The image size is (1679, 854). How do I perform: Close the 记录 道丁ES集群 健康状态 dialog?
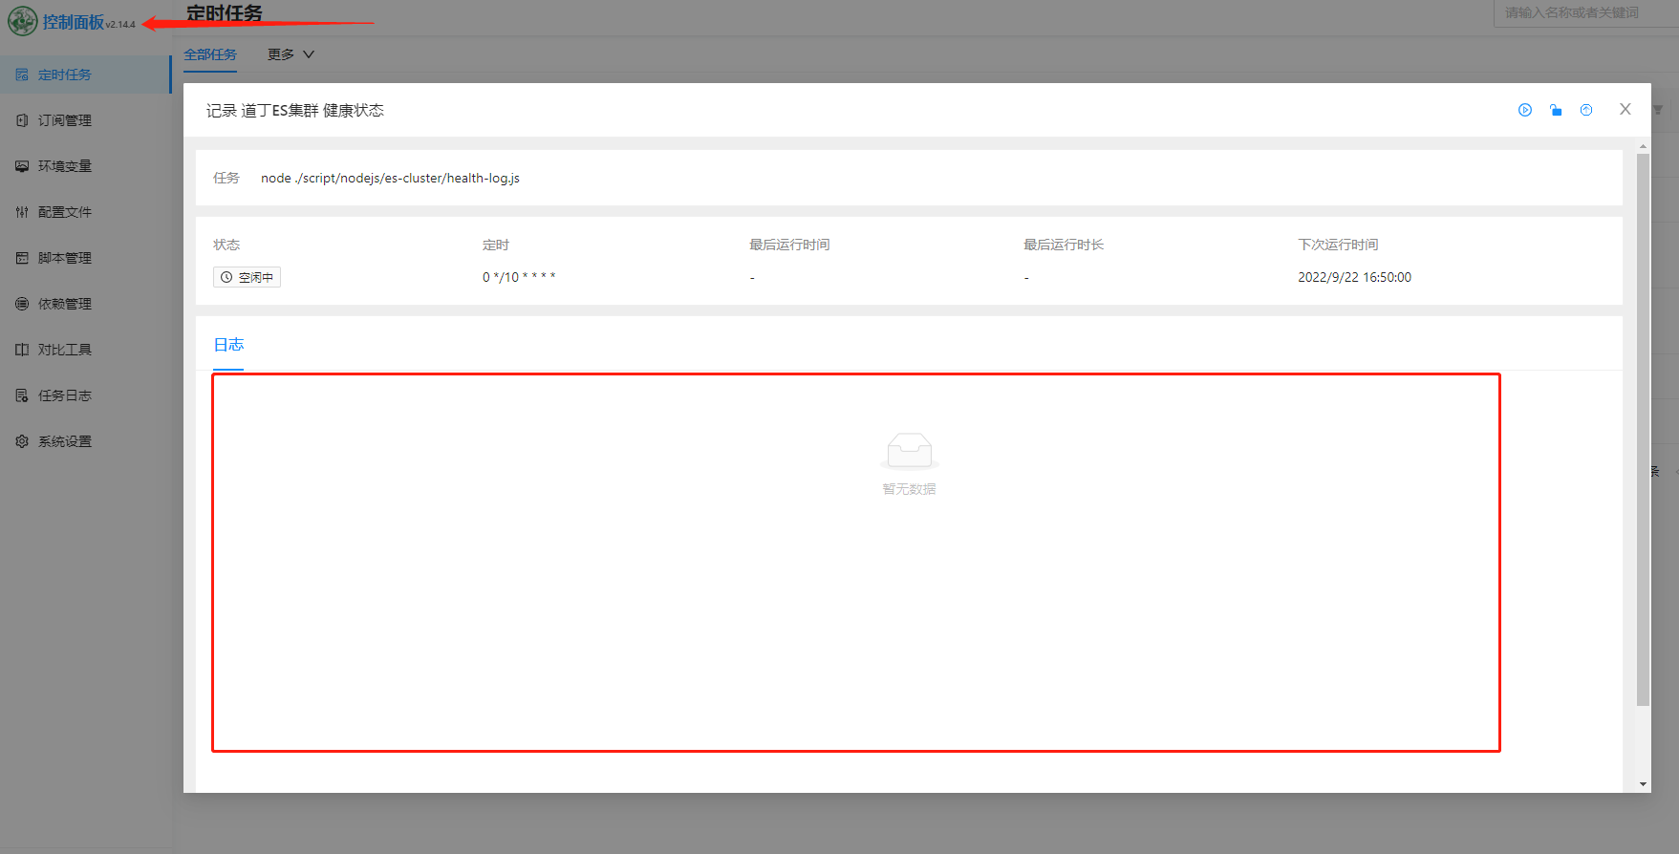[x=1625, y=109]
